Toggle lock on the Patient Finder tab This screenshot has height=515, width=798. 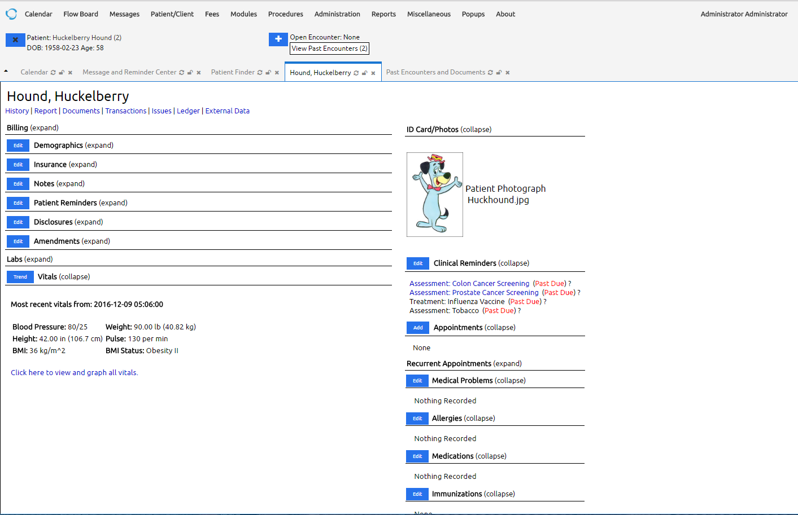pos(268,73)
